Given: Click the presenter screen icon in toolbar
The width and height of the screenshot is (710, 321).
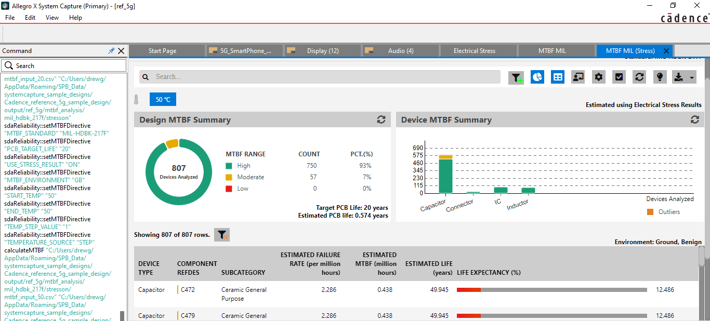Looking at the screenshot, I should point(578,77).
